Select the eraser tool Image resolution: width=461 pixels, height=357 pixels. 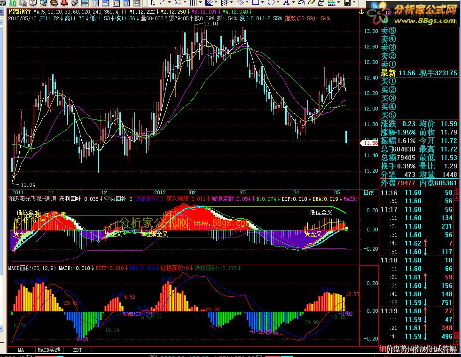pos(312,2)
